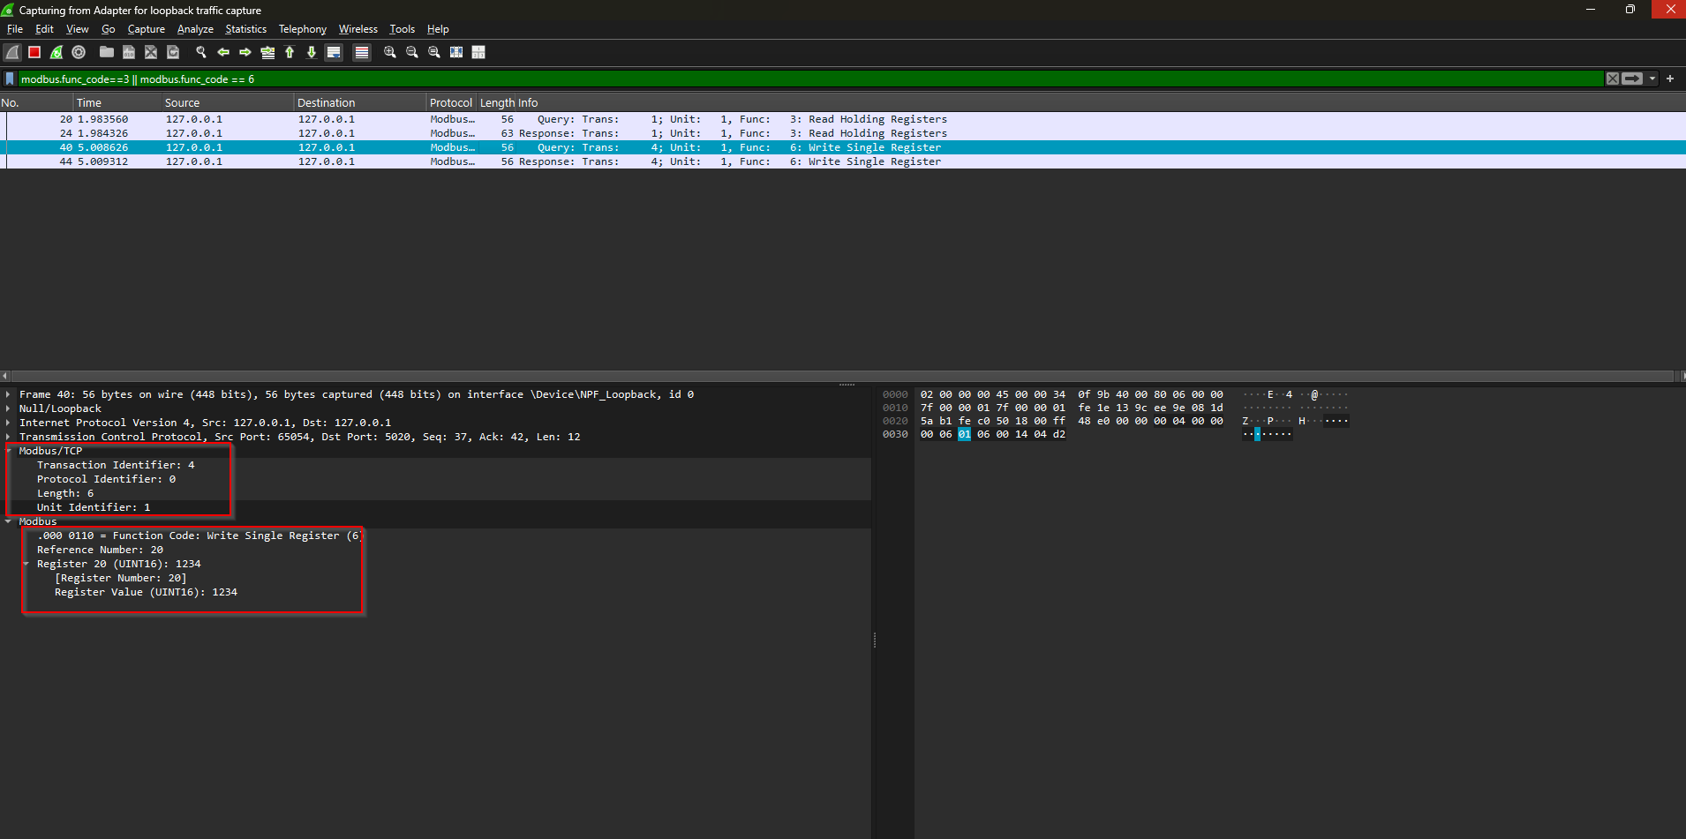
Task: Open the File menu
Action: coord(15,29)
